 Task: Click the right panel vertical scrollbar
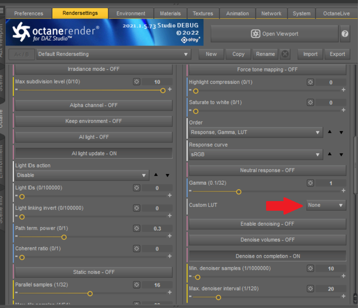(355, 165)
